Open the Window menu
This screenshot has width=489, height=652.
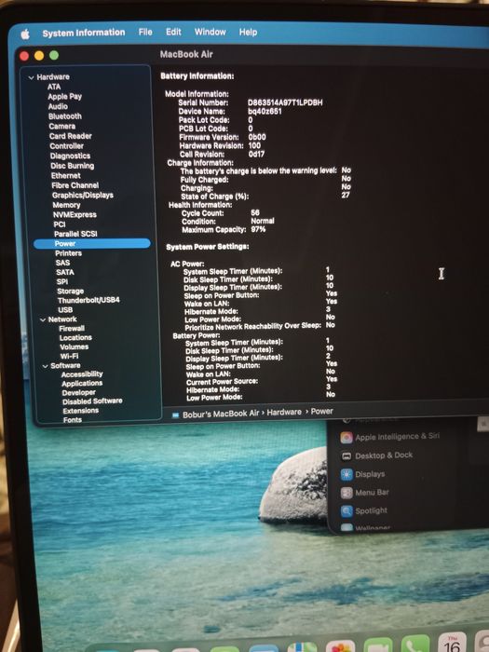click(x=210, y=32)
